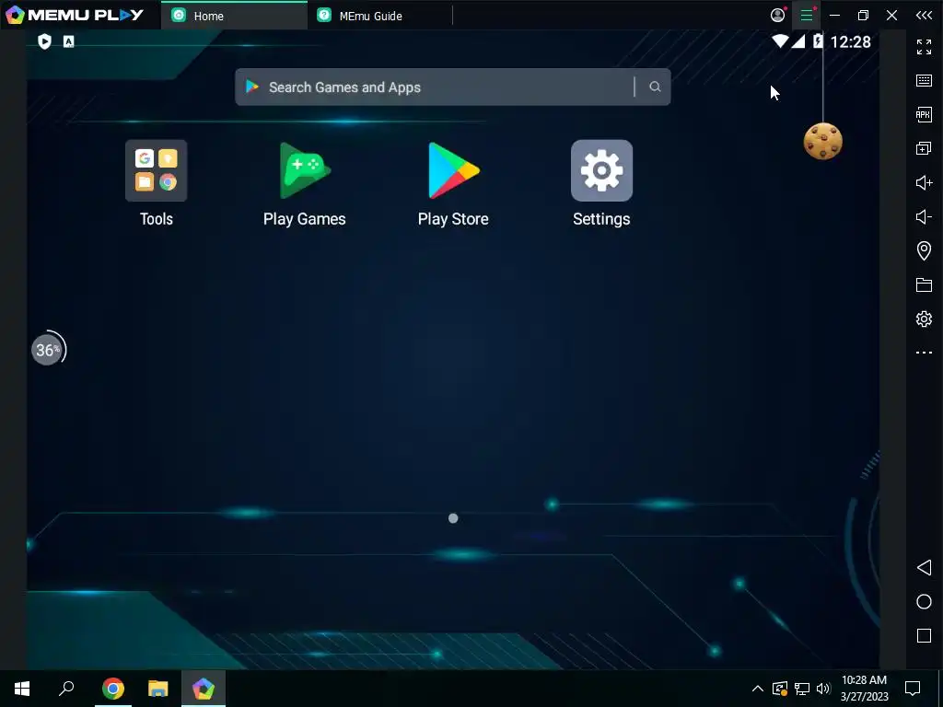The image size is (943, 707).
Task: Show more sidebar tools via three dots
Action: [x=924, y=353]
